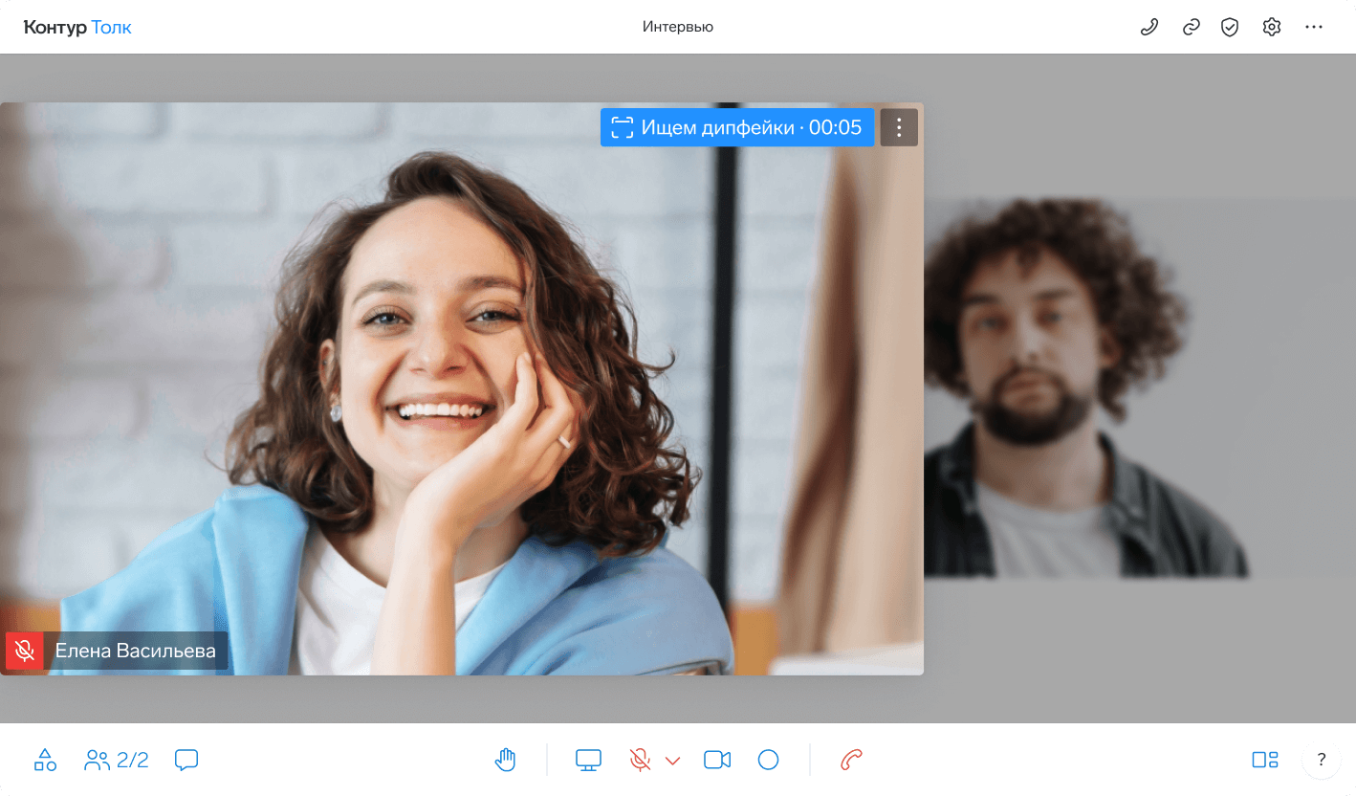The height and width of the screenshot is (796, 1356).
Task: Click the Контур Толк logo
Action: [x=77, y=27]
